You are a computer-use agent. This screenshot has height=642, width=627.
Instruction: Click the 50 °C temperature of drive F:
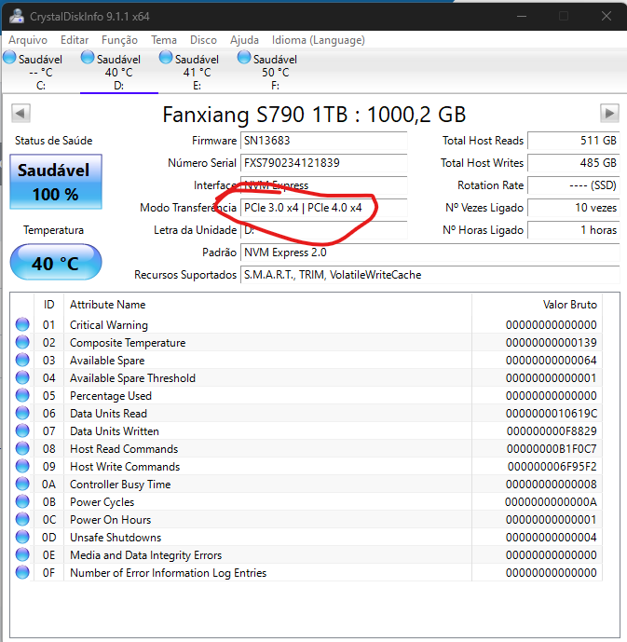pyautogui.click(x=276, y=73)
